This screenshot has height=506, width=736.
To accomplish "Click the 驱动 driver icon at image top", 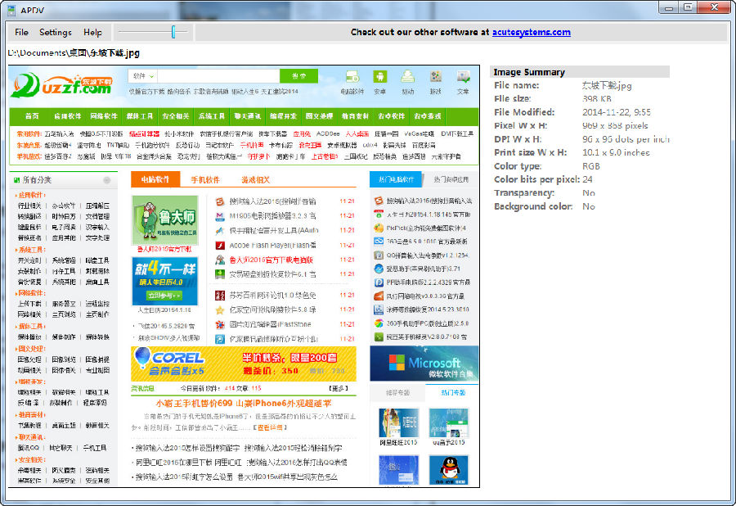I will tap(407, 77).
